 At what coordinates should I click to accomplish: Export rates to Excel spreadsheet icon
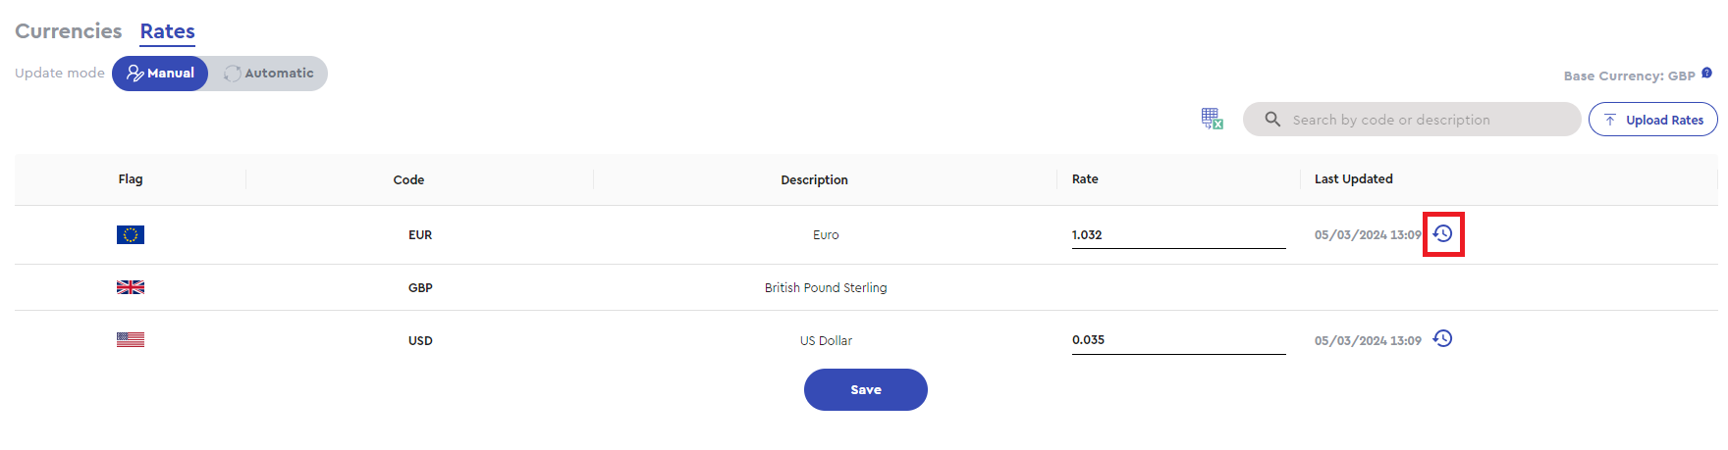(1213, 119)
